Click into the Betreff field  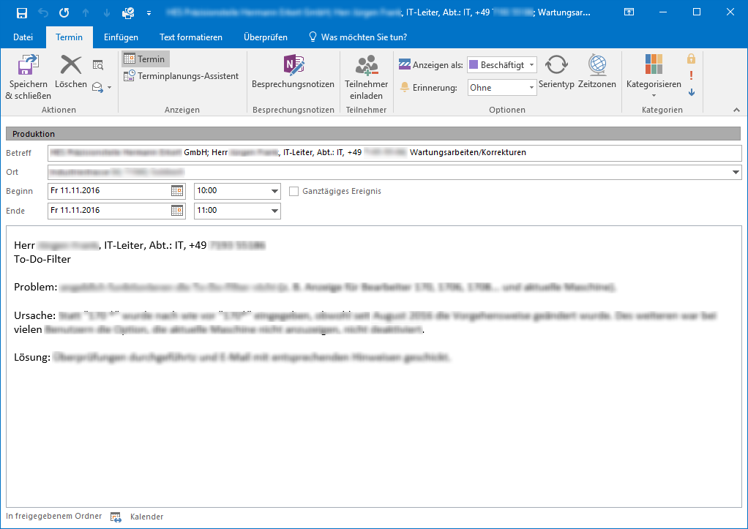[x=394, y=153]
